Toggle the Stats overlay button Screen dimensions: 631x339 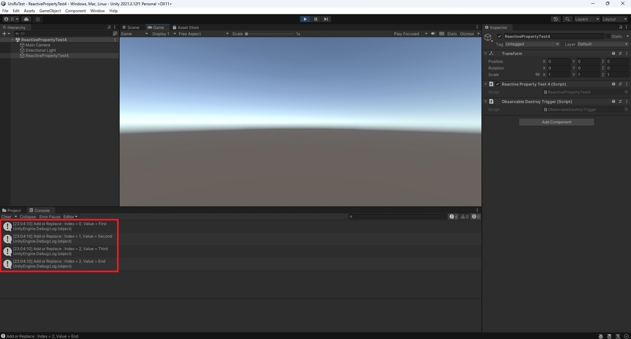pyautogui.click(x=452, y=34)
